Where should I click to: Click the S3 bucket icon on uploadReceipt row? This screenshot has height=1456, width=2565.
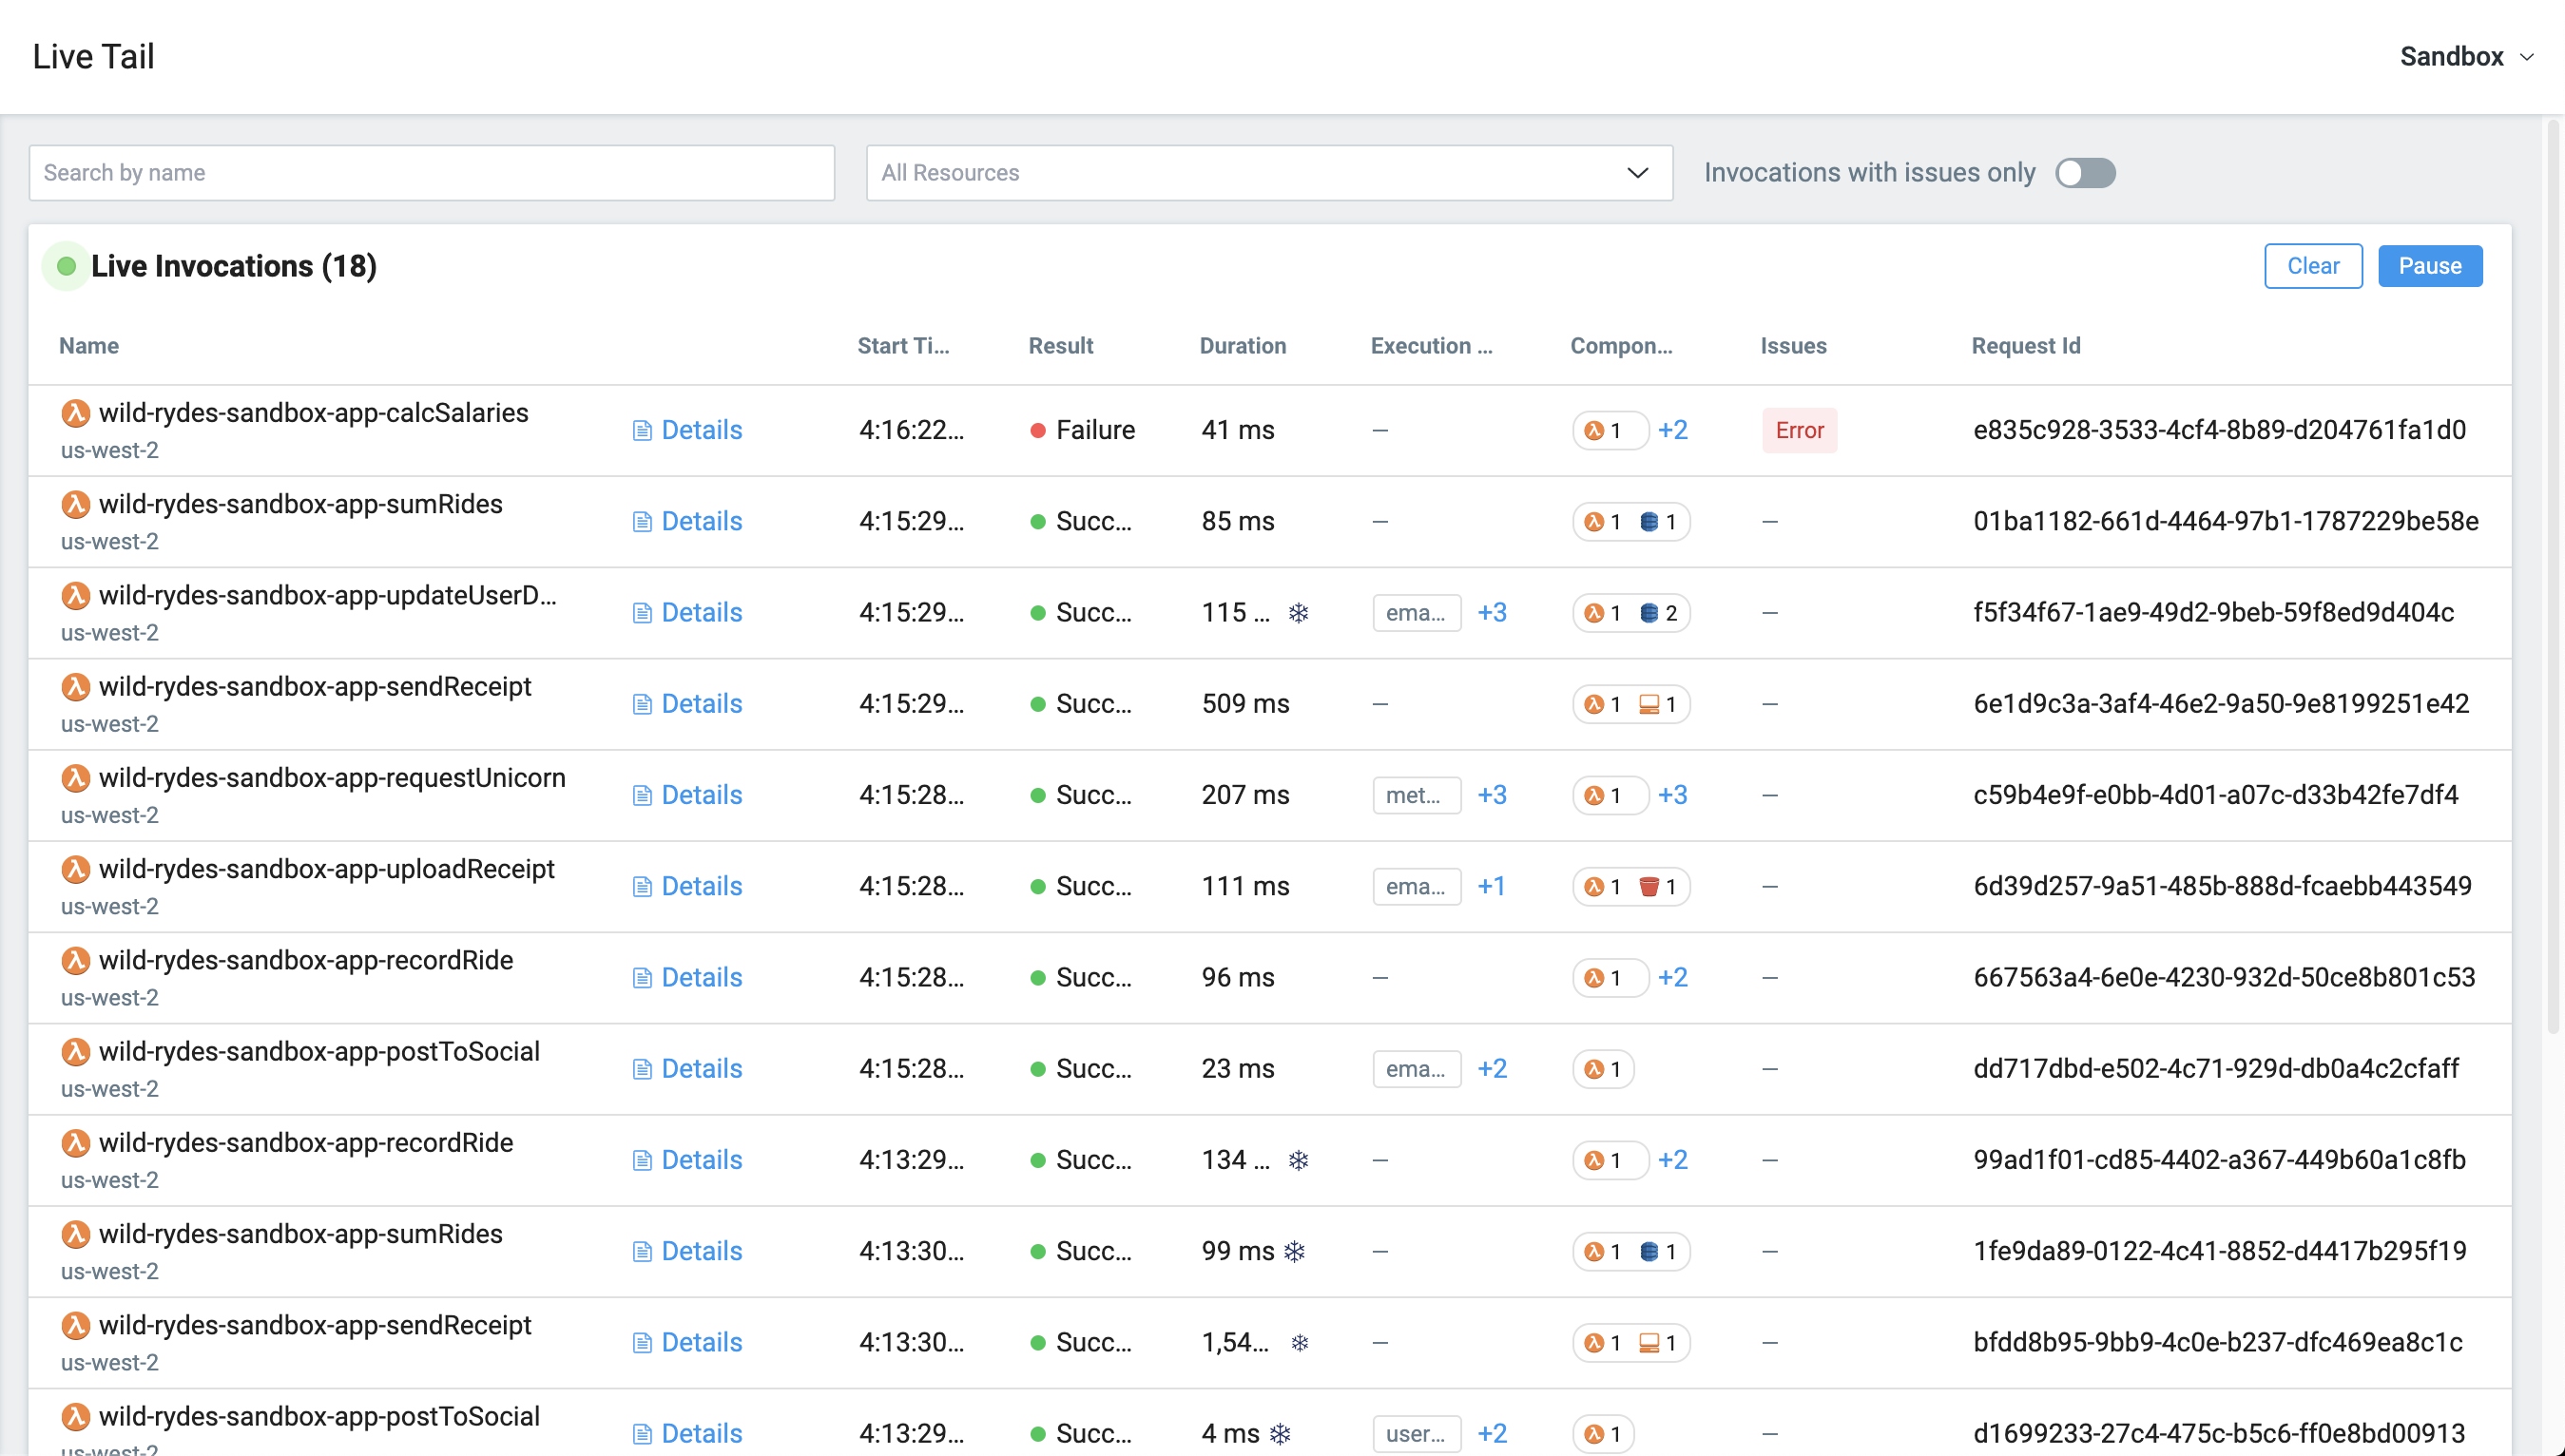click(1649, 887)
